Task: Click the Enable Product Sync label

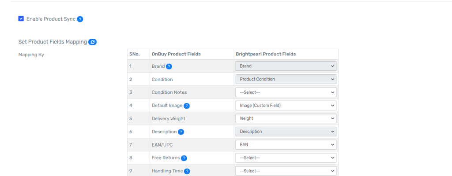Action: tap(51, 19)
